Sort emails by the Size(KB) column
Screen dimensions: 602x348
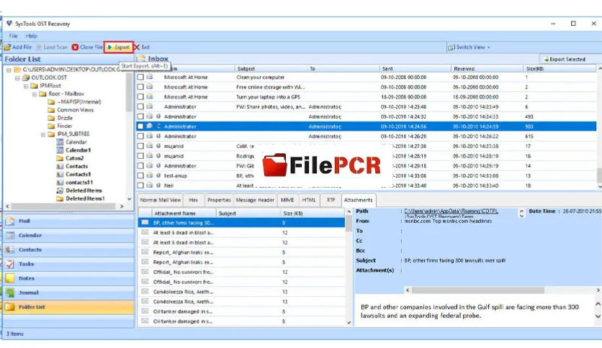[559, 68]
